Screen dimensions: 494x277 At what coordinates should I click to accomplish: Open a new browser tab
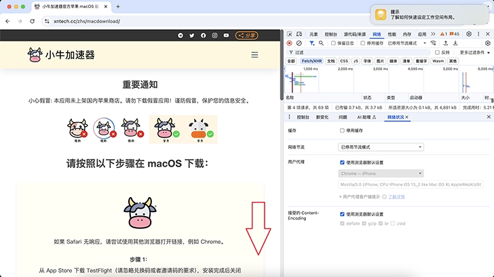[x=118, y=6]
